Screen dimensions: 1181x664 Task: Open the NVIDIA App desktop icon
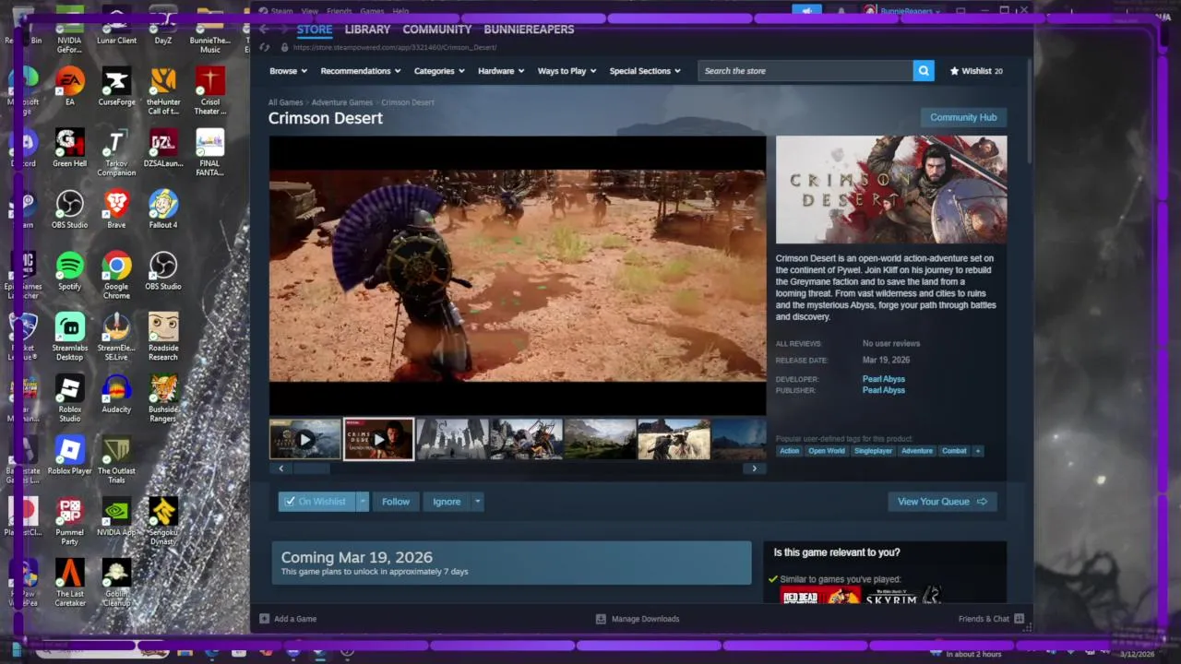pos(116,517)
